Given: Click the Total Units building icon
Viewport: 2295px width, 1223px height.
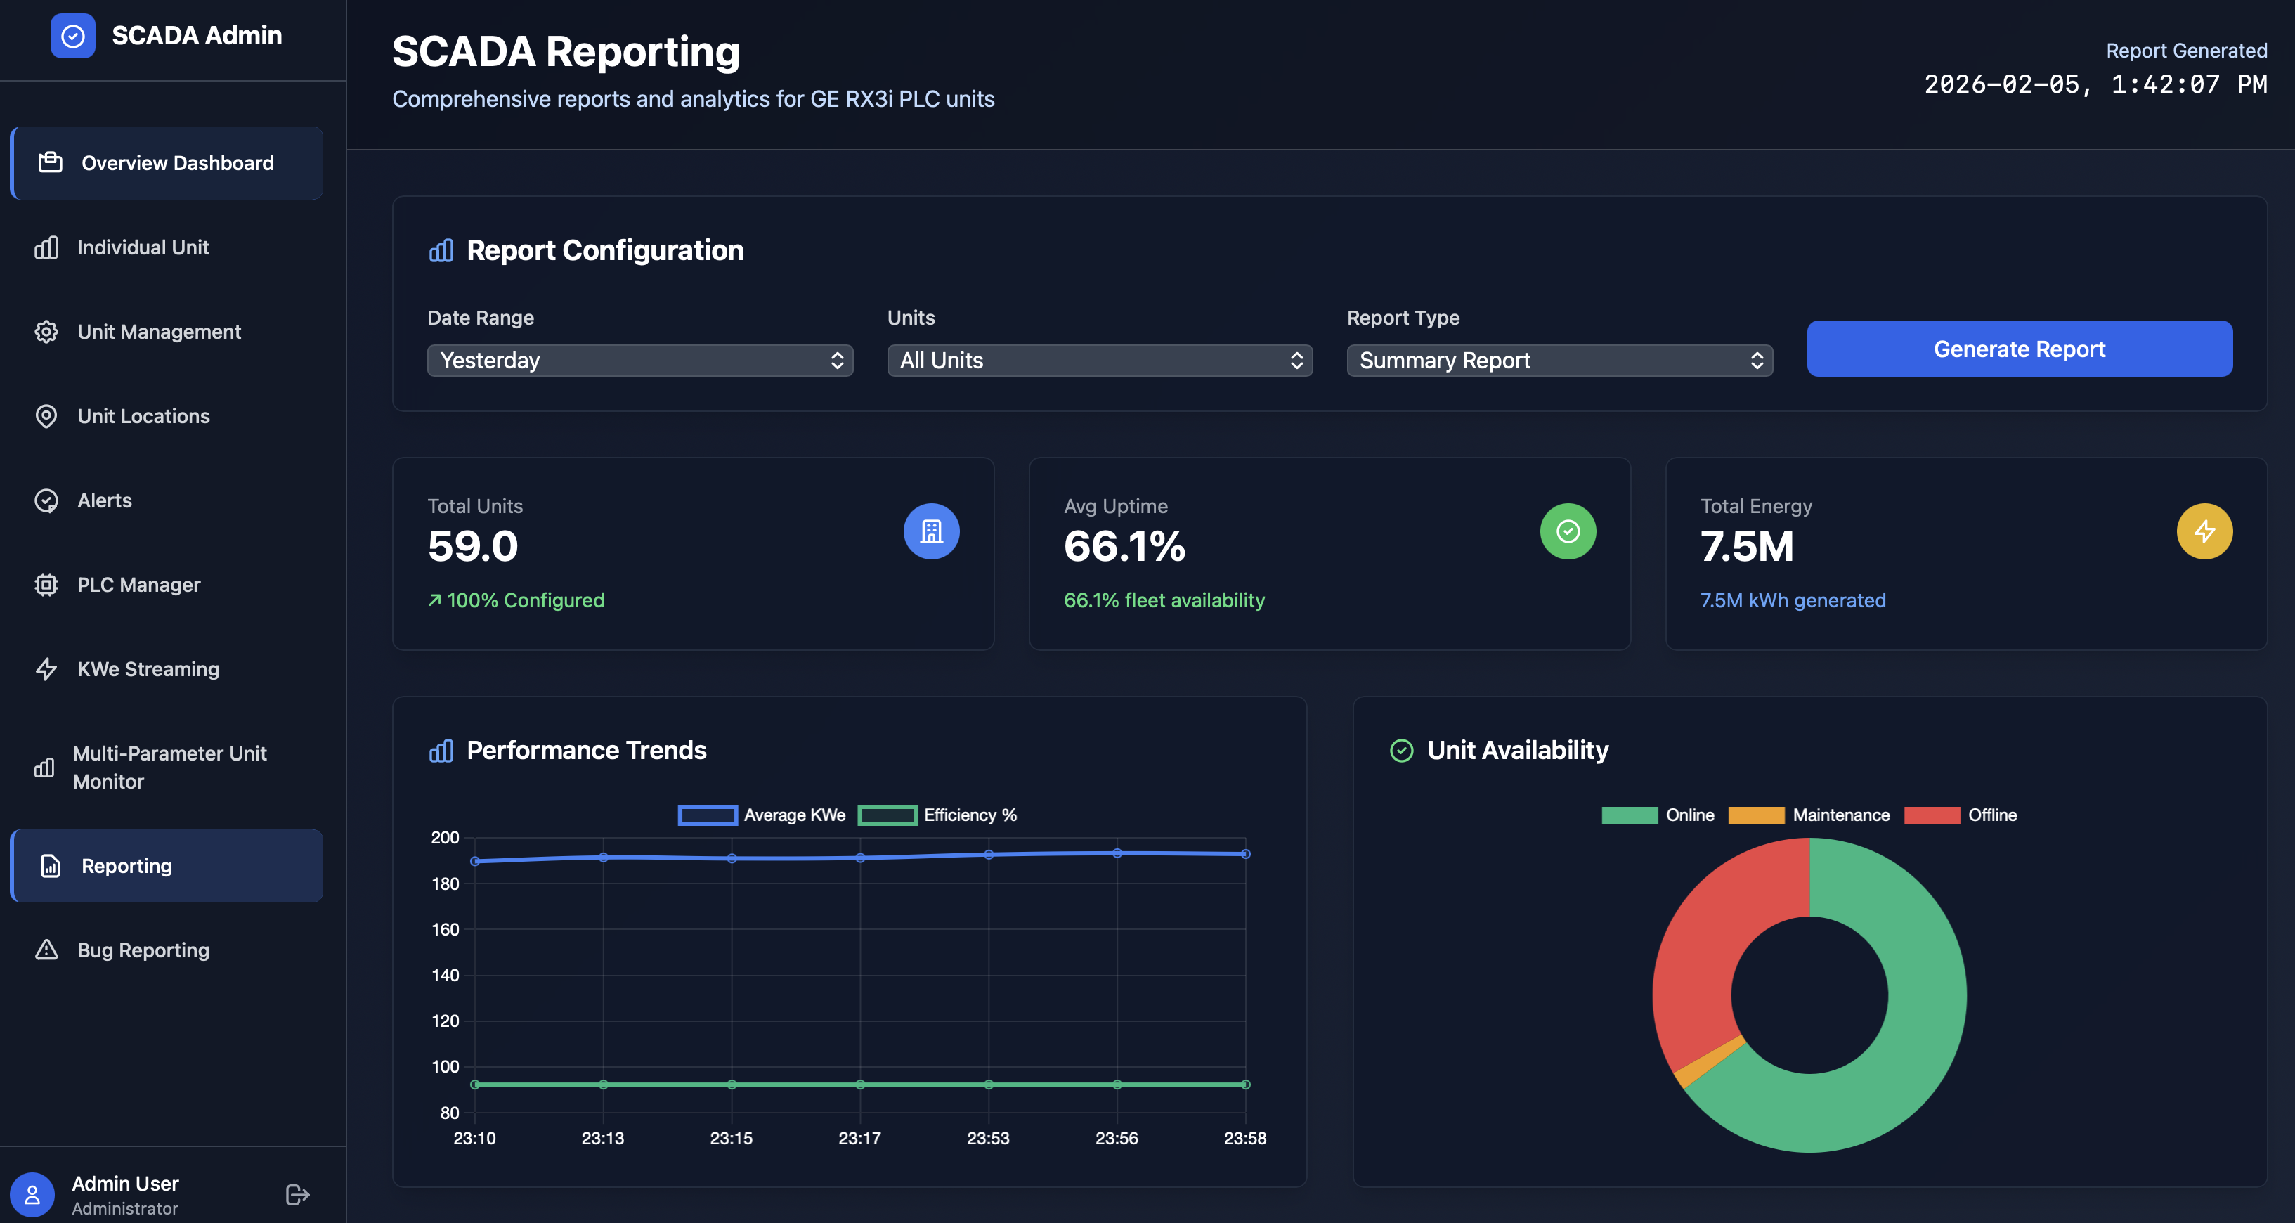Looking at the screenshot, I should coord(931,532).
